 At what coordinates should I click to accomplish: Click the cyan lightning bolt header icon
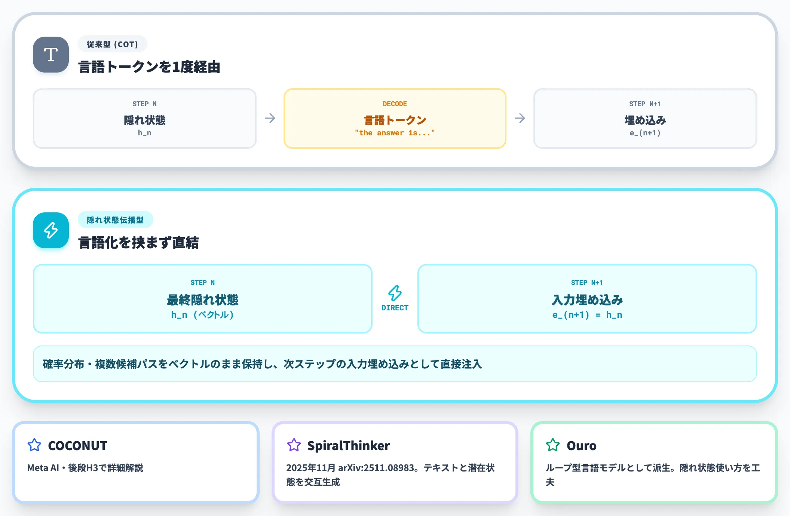(x=51, y=230)
